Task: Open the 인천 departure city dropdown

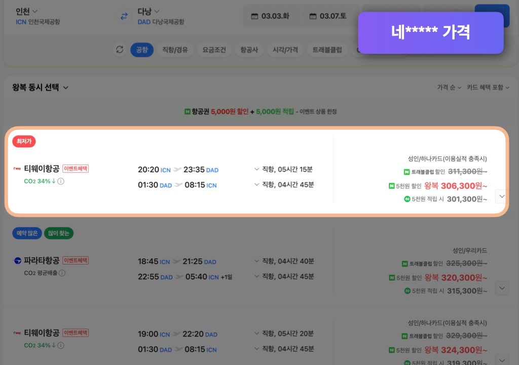Action: (27, 11)
